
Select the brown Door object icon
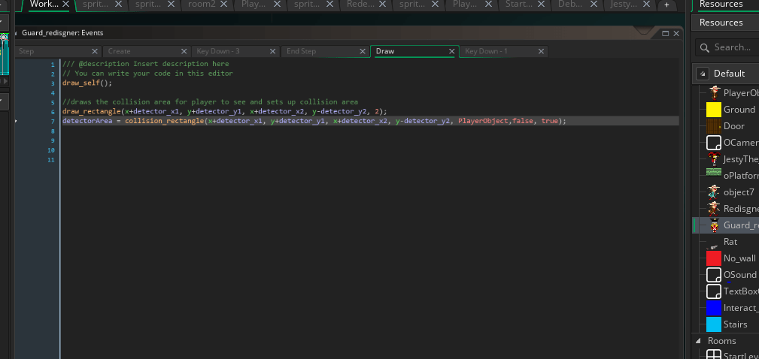click(714, 126)
